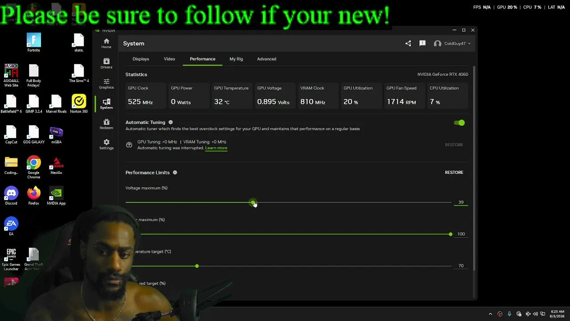Image resolution: width=570 pixels, height=321 pixels.
Task: Select the Fortnite desktop shortcut
Action: (x=34, y=43)
